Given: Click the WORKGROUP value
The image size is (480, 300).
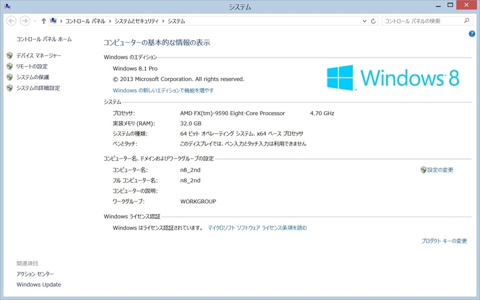Looking at the screenshot, I should point(198,202).
